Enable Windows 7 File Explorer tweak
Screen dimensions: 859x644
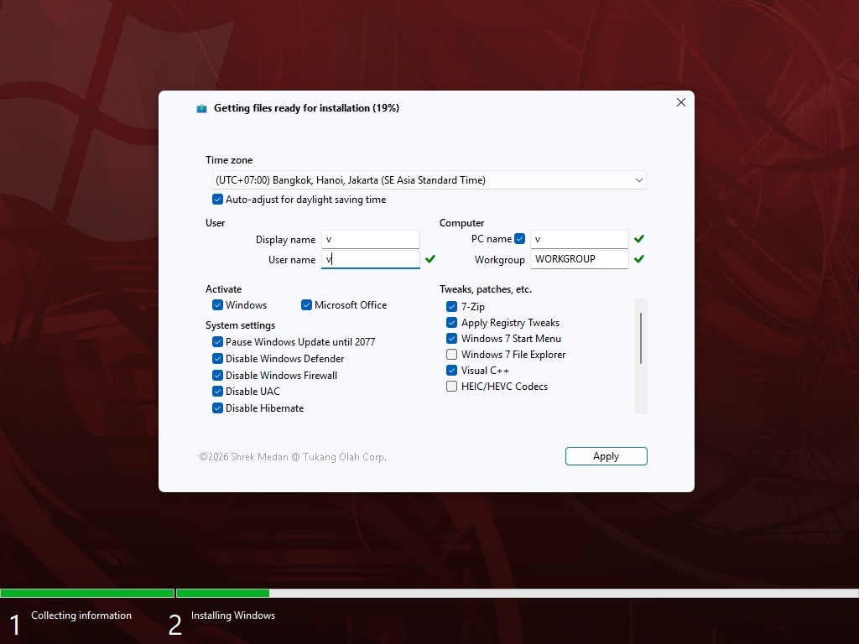(x=451, y=355)
